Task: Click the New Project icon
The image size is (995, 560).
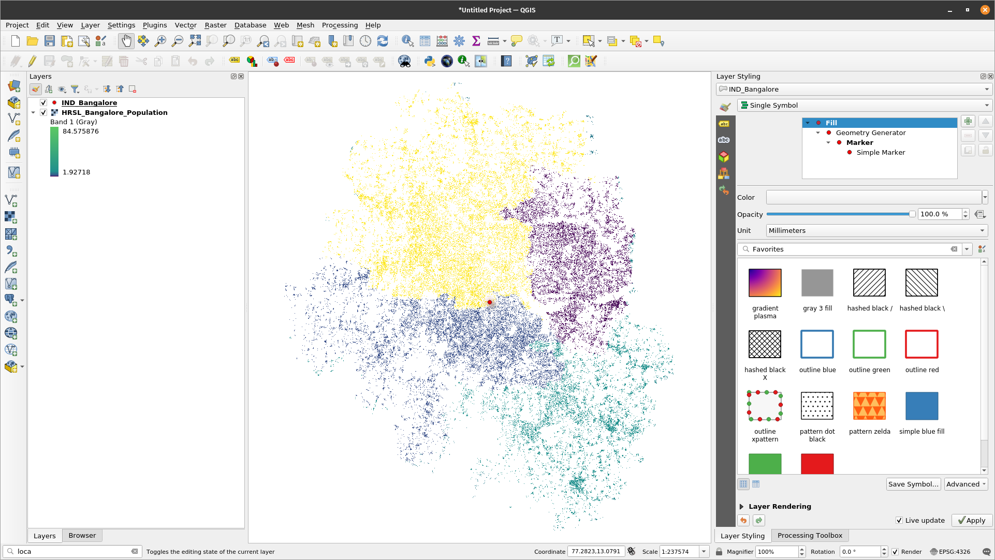Action: (x=16, y=41)
